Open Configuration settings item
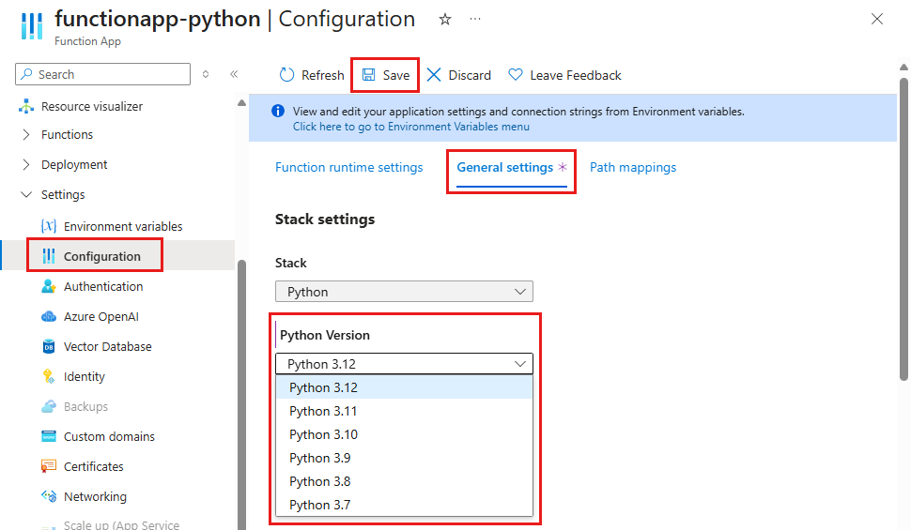The width and height of the screenshot is (911, 530). [x=102, y=257]
